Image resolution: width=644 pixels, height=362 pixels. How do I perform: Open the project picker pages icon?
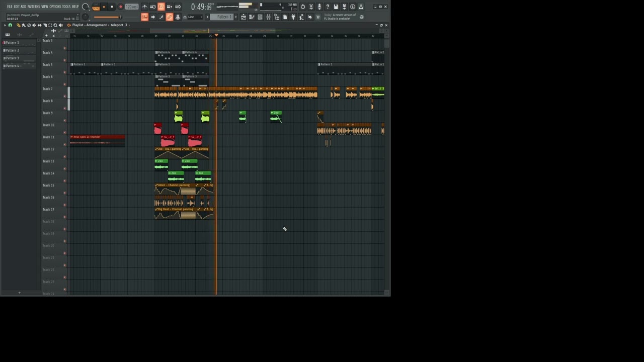coord(285,17)
